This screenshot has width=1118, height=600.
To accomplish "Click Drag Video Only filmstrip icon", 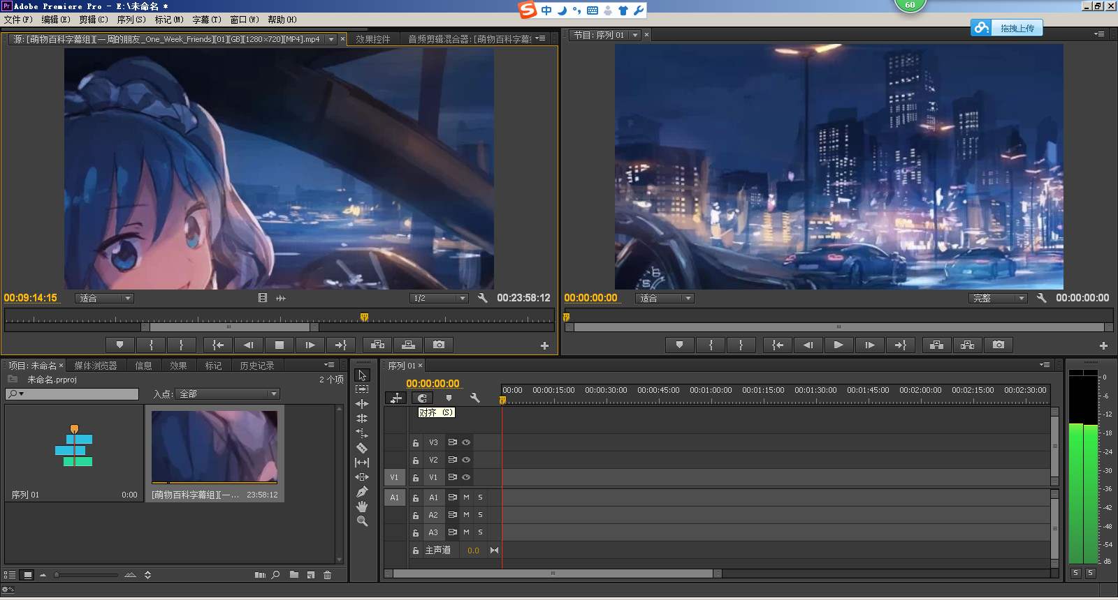I will [263, 298].
